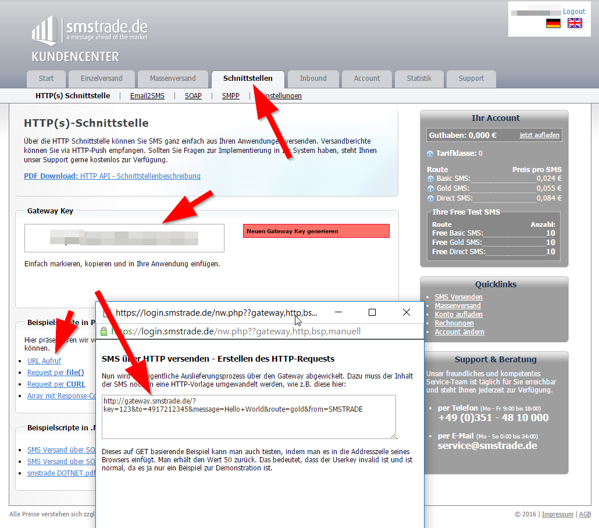Image resolution: width=599 pixels, height=528 pixels.
Task: Click page icon in popup title bar
Action: (107, 313)
